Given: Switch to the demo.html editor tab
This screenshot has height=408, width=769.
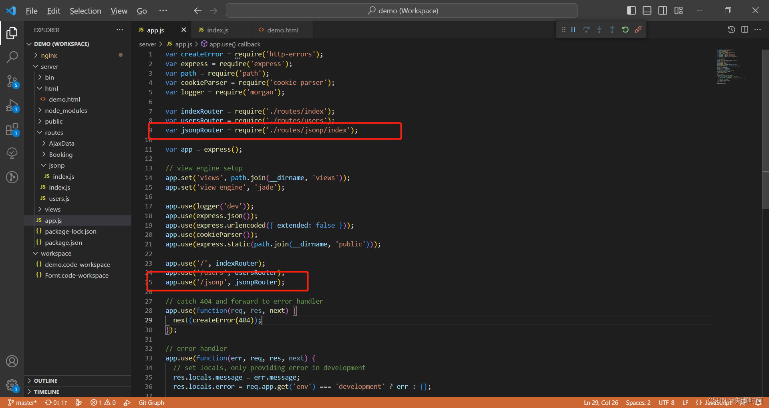Looking at the screenshot, I should (x=283, y=30).
